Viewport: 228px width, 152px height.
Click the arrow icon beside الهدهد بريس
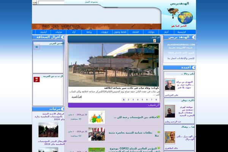click(193, 37)
